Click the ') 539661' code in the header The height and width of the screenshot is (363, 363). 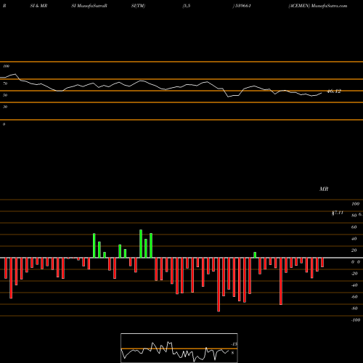click(242, 6)
